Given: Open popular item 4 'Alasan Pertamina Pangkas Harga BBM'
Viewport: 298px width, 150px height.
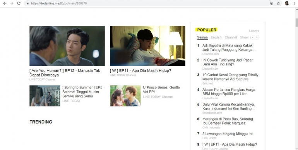Looking at the screenshot, I should pos(229,92).
